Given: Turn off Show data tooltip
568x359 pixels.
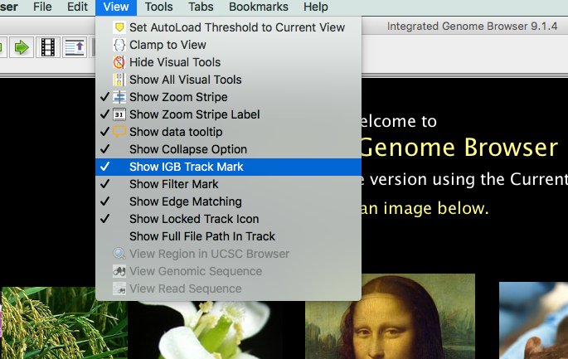Looking at the screenshot, I should pyautogui.click(x=175, y=132).
